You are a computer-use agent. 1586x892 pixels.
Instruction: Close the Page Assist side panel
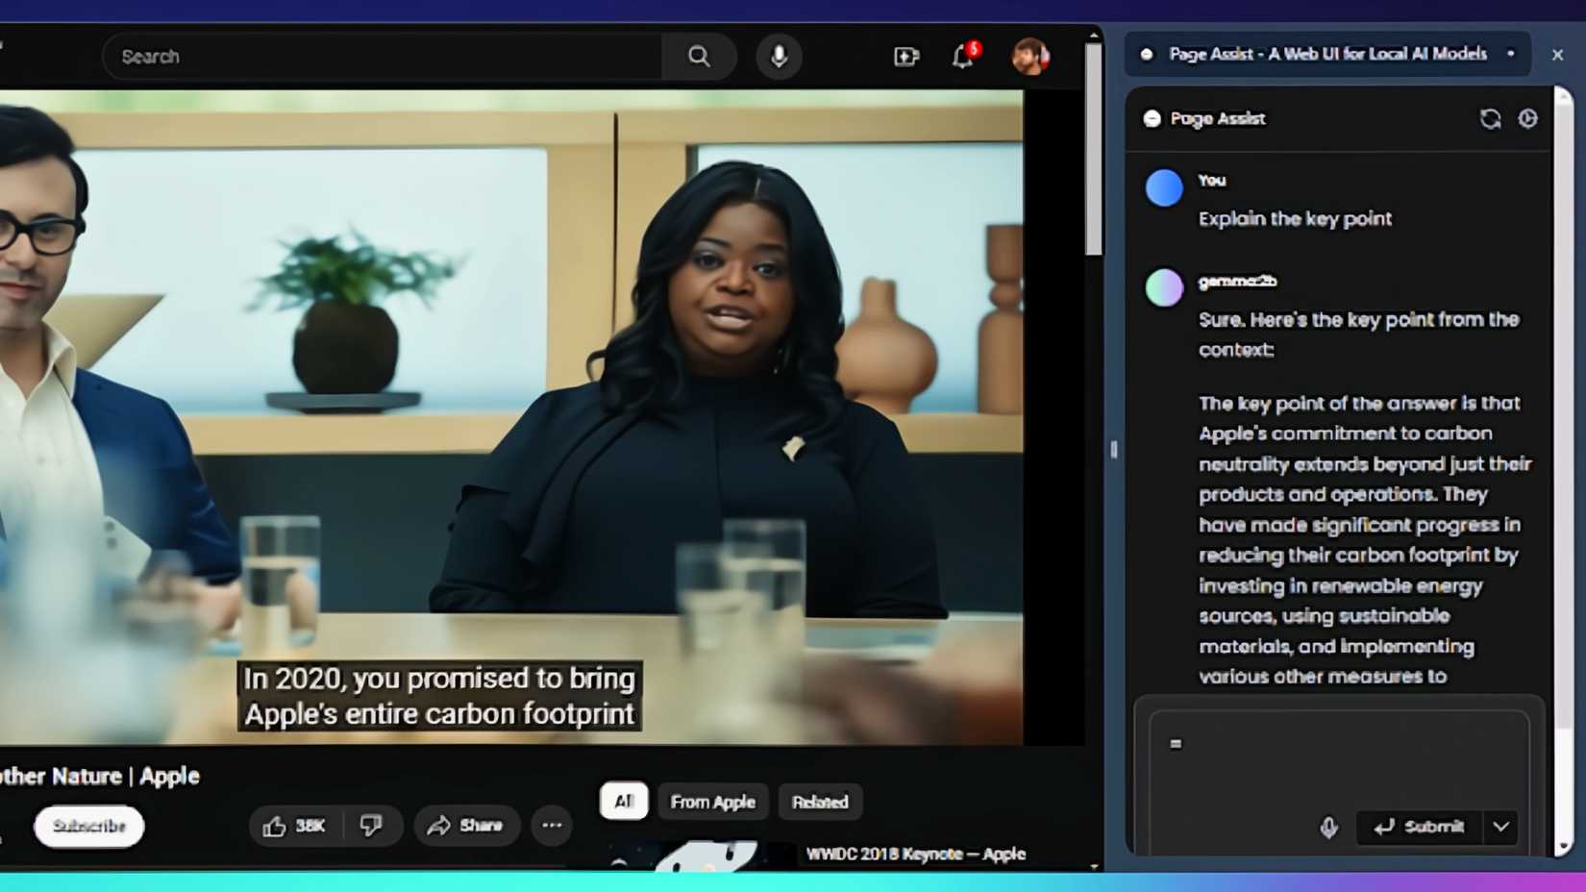pyautogui.click(x=1557, y=55)
